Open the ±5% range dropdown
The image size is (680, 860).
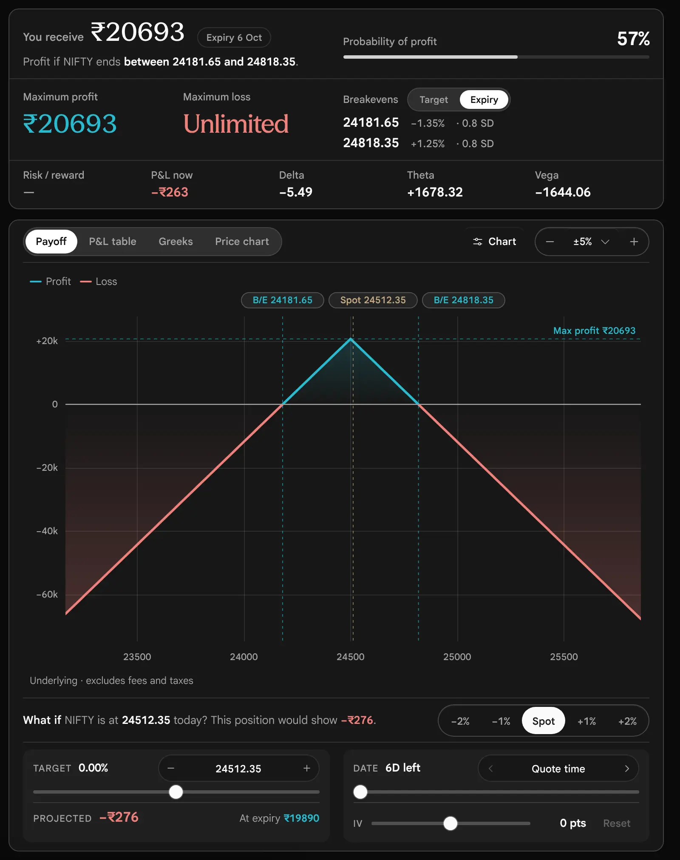(x=591, y=242)
